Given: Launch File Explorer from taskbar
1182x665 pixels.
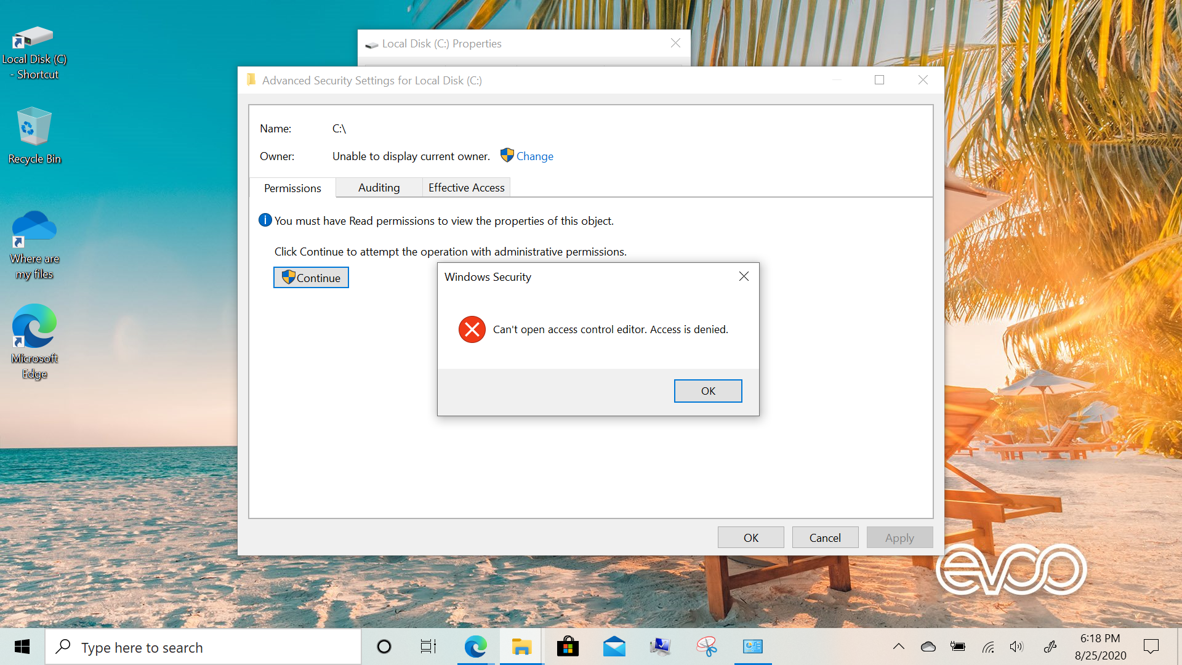Looking at the screenshot, I should click(521, 647).
